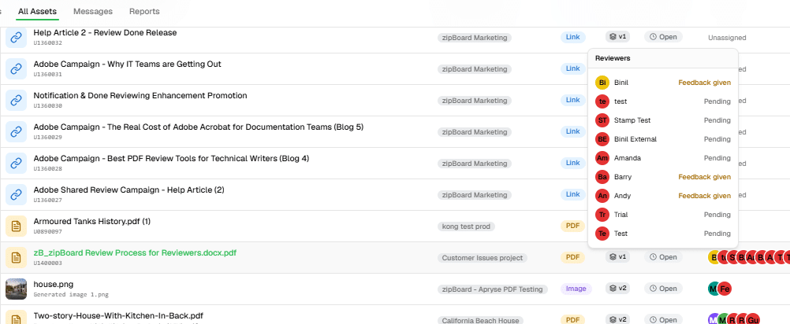This screenshot has height=324, width=790.
Task: Open Adobe Shared Review Campaign Help Article (2)
Action: coord(129,190)
